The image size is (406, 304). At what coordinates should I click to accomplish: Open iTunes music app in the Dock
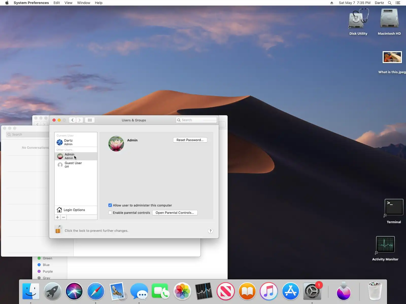(x=269, y=291)
